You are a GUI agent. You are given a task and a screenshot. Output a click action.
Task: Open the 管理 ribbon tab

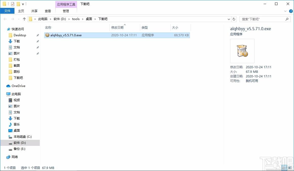[66, 11]
